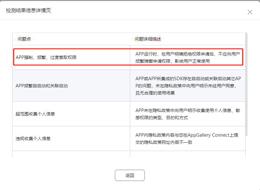This screenshot has height=190, width=260.
Task: Select the 违规收集个人信息 issue cell
Action: [33, 139]
